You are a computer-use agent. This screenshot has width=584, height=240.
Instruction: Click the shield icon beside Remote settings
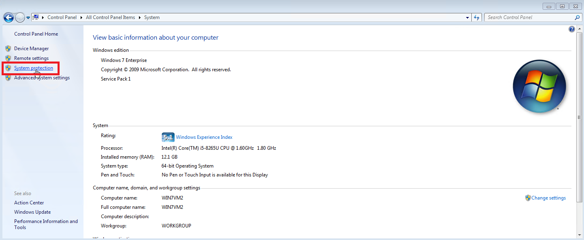(8, 58)
